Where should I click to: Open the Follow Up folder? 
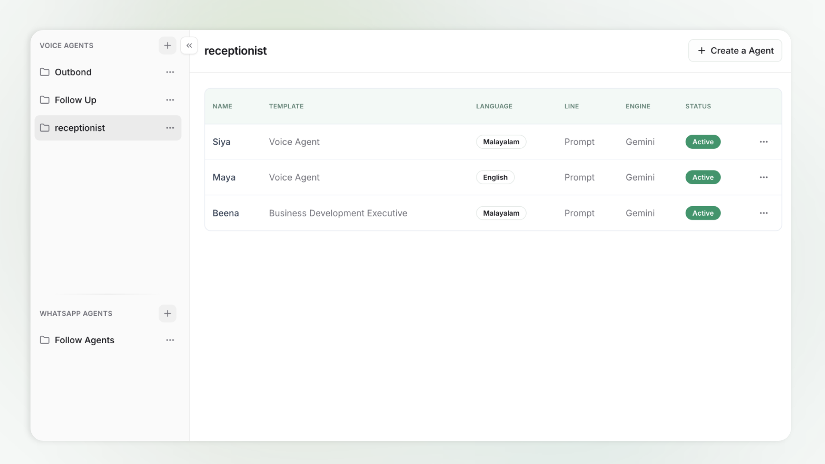(x=108, y=100)
